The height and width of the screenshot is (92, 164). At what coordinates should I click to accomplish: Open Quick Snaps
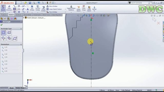(x=84, y=8)
